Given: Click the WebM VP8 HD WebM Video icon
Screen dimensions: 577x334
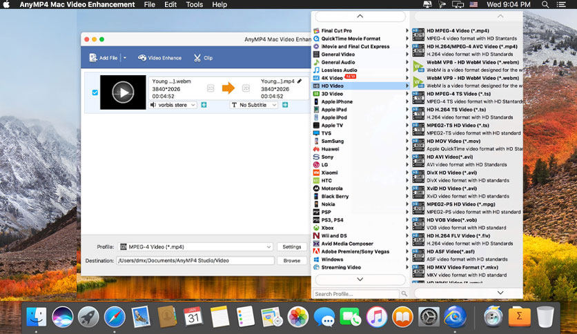Looking at the screenshot, I should [418, 66].
